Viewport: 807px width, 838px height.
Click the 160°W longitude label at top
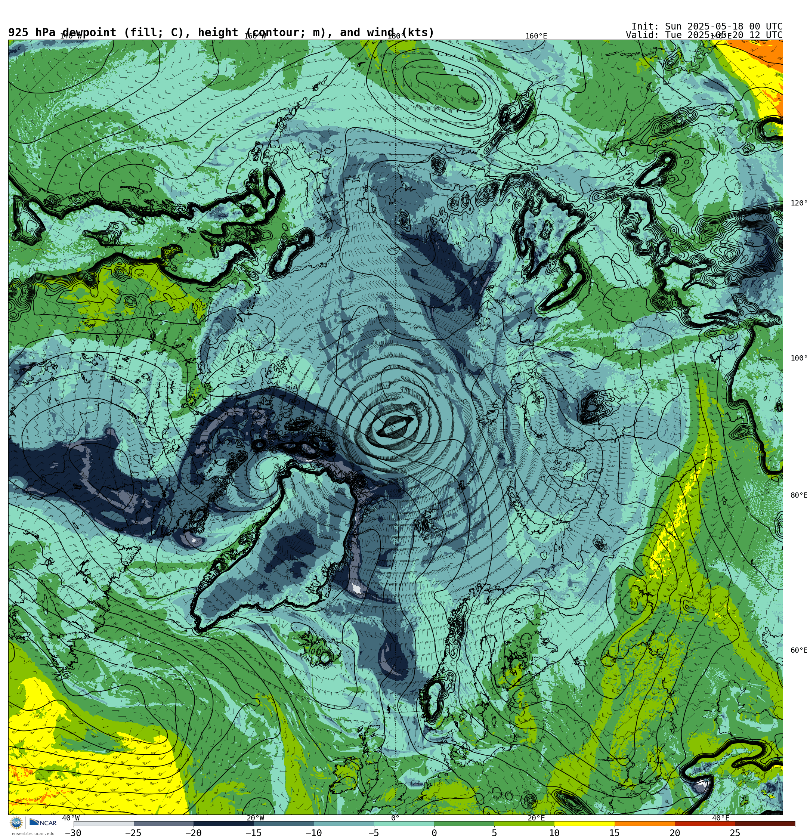click(x=255, y=36)
